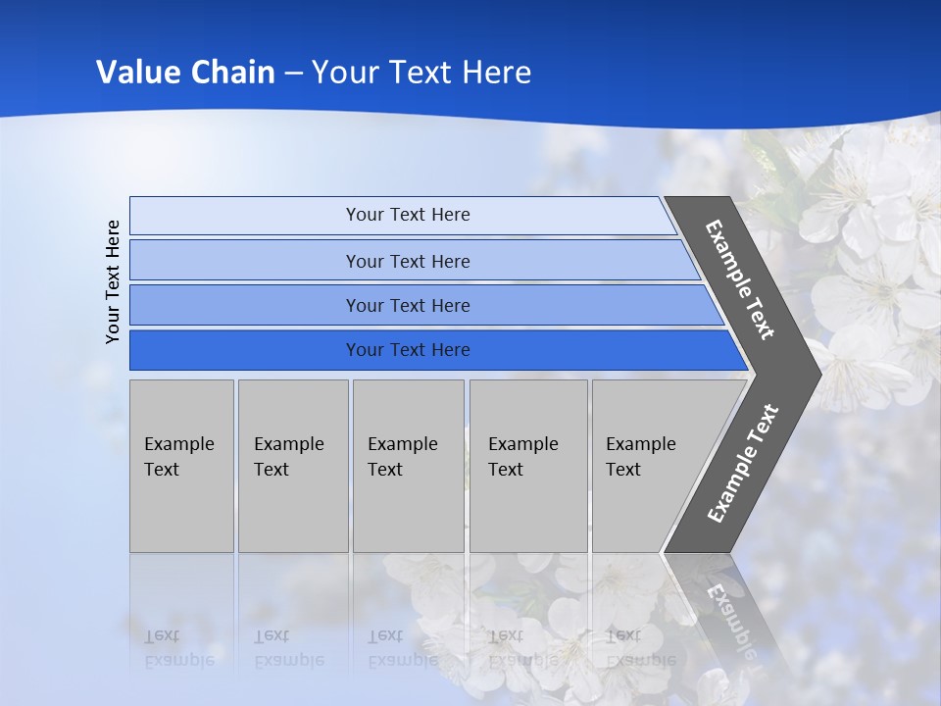Select the fourth gray 'Example Text' box
Viewport: 941px width, 706px height.
pyautogui.click(x=528, y=466)
